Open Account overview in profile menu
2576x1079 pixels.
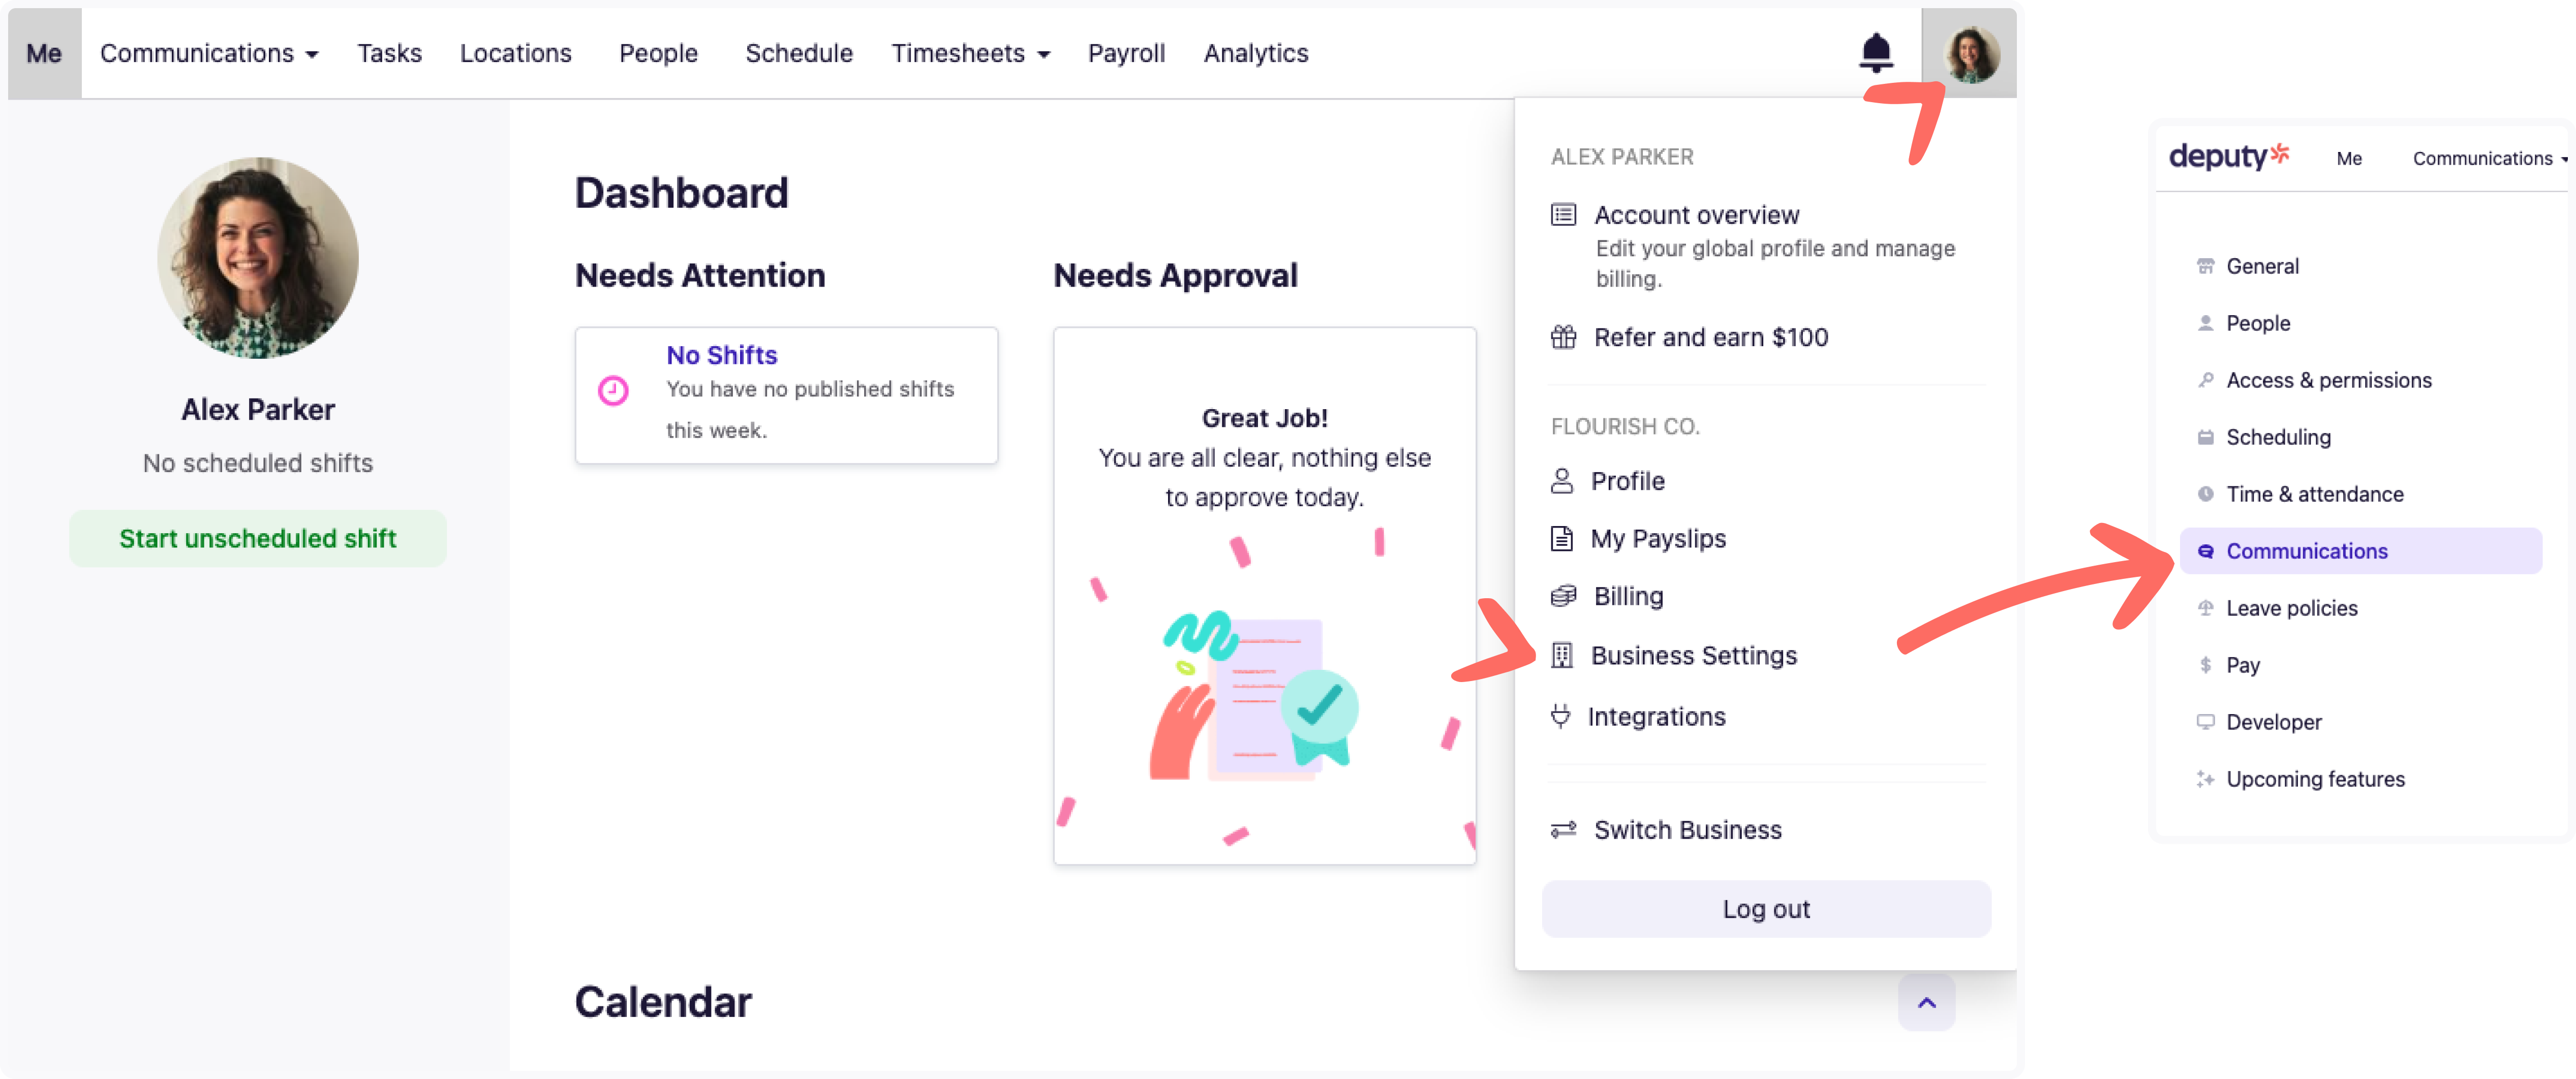point(1696,215)
